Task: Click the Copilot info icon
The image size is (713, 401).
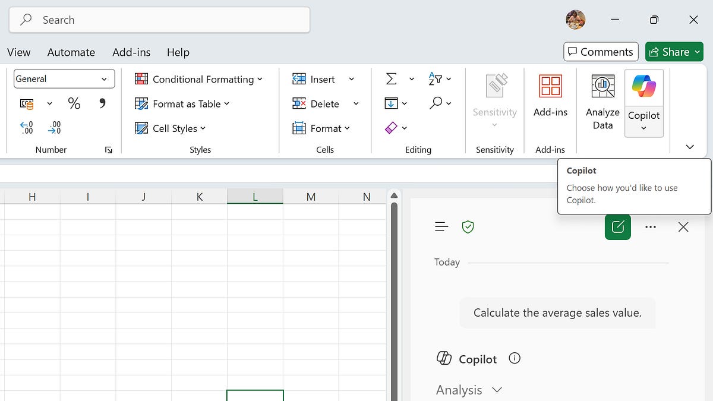Action: coord(515,358)
